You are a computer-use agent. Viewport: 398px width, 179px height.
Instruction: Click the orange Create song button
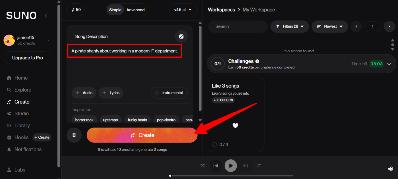coord(142,135)
